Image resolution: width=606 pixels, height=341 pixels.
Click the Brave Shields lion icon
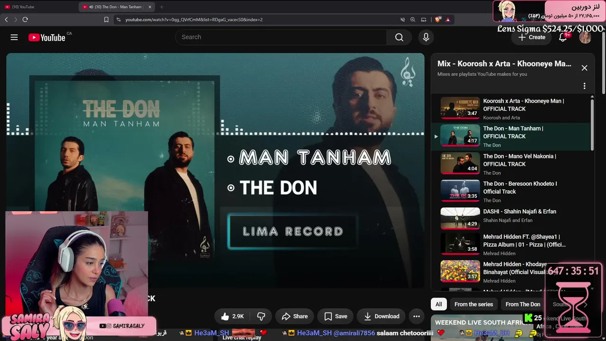point(438,19)
